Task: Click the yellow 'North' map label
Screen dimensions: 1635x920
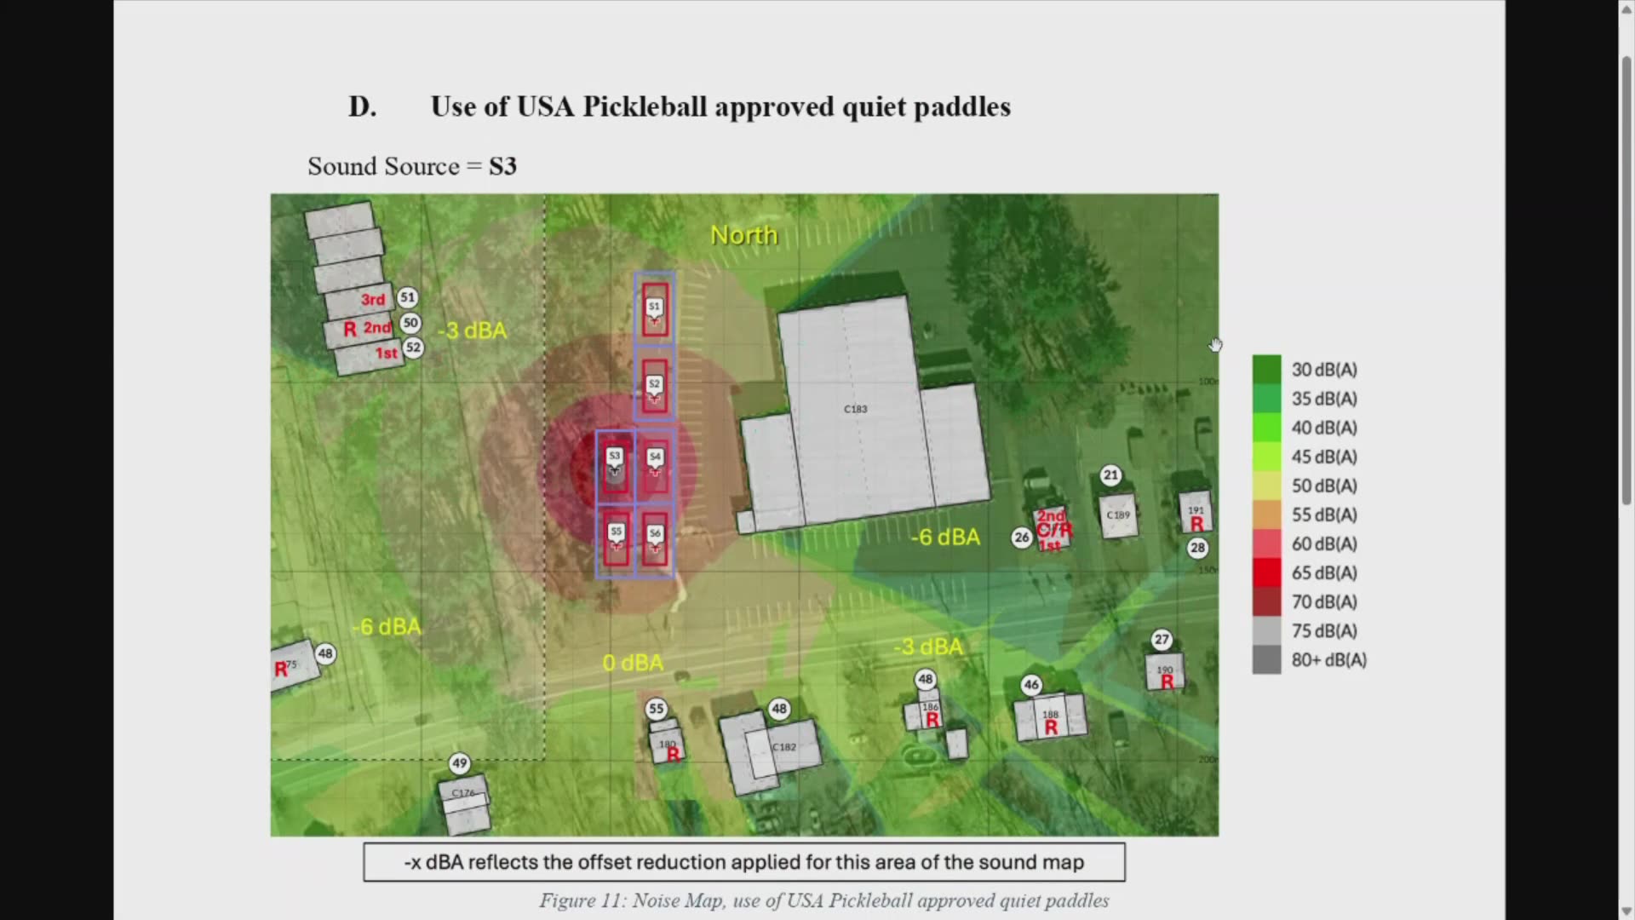Action: pos(744,235)
